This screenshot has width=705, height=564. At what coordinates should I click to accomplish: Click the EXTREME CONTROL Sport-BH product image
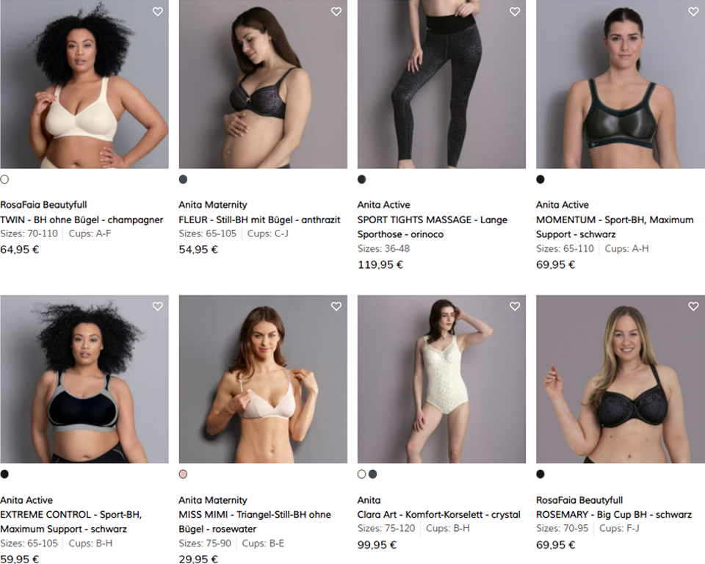[84, 379]
